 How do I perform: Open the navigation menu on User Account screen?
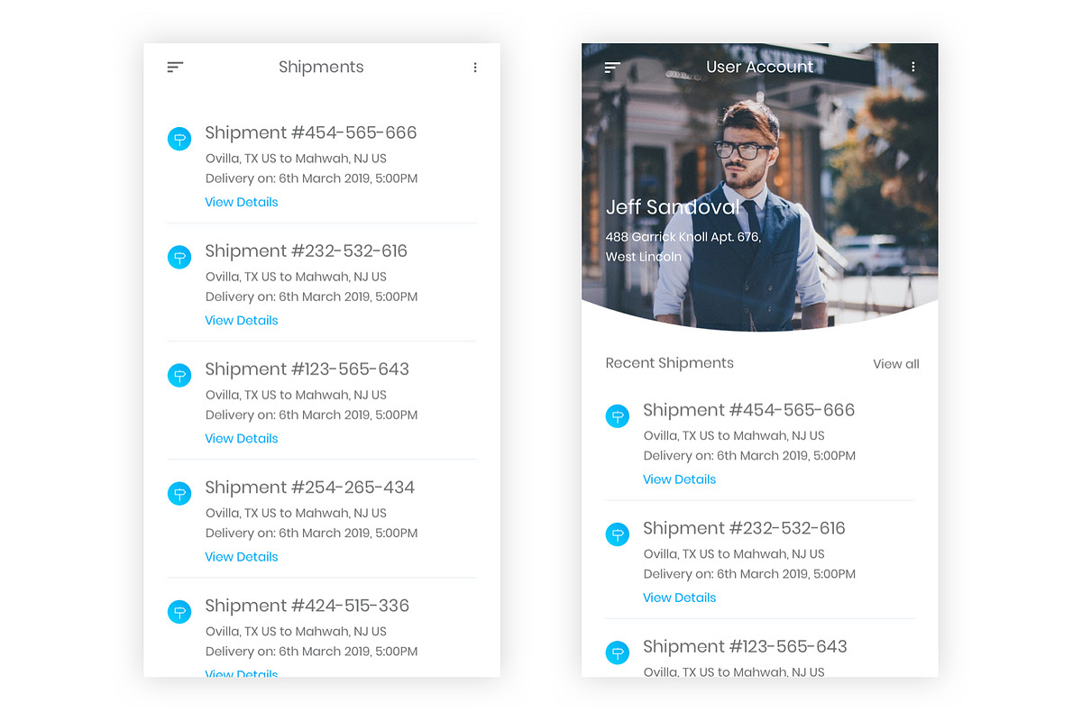click(611, 67)
